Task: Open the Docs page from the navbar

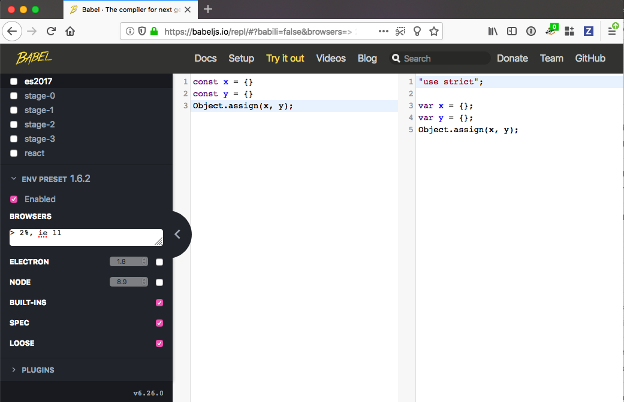Action: coord(206,58)
